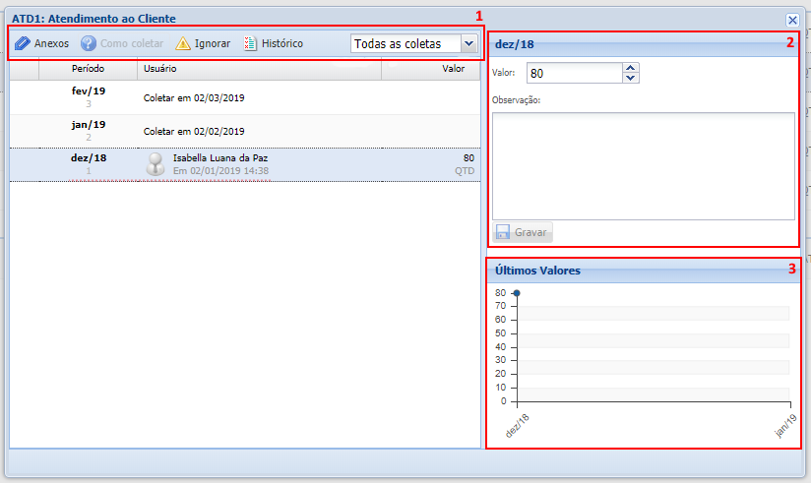
Task: Open the Histórico list icon
Action: [250, 43]
